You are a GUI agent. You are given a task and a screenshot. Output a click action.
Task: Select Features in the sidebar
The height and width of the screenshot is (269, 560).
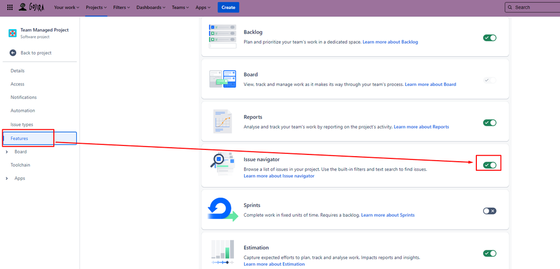[40, 138]
